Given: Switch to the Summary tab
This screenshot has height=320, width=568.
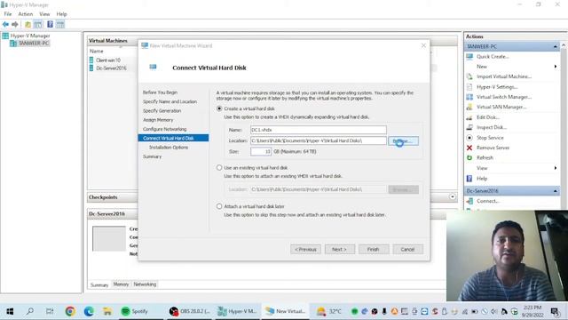Looking at the screenshot, I should tap(99, 284).
